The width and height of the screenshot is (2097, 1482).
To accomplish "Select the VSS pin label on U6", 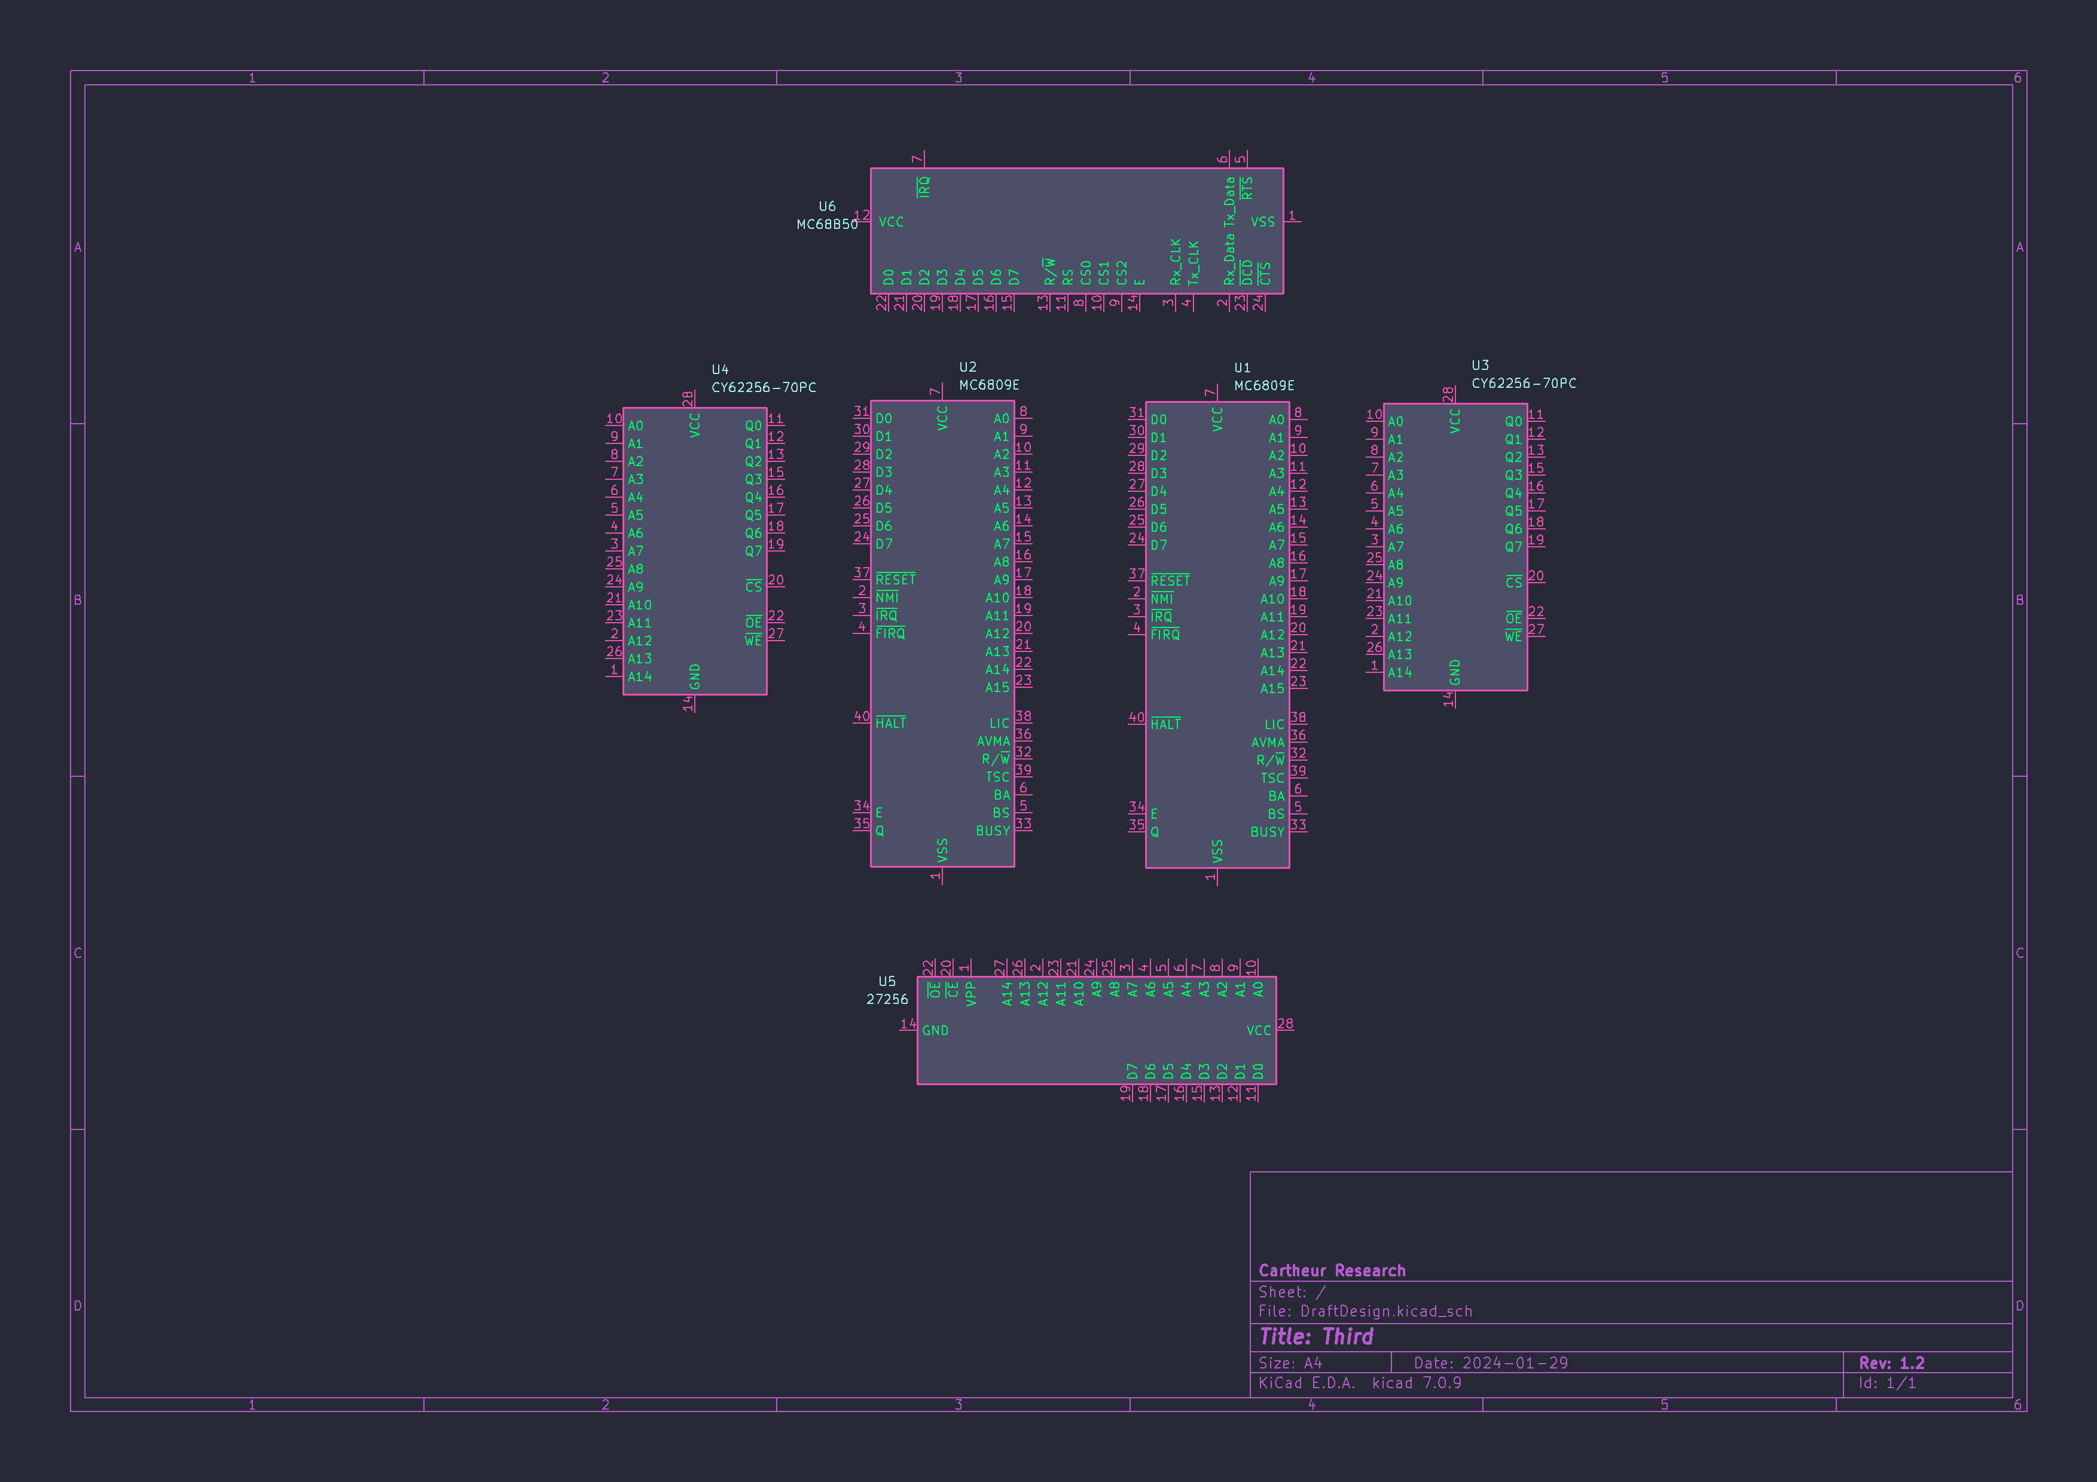I will click(1262, 222).
